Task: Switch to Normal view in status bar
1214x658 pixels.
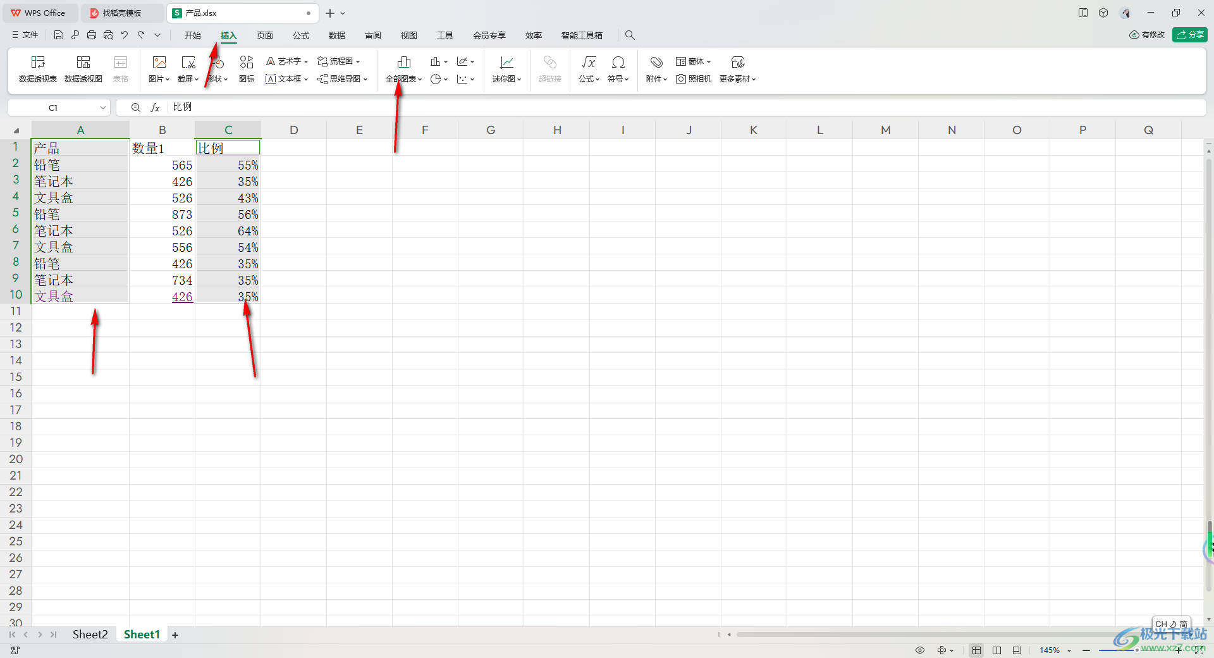Action: coord(977,650)
